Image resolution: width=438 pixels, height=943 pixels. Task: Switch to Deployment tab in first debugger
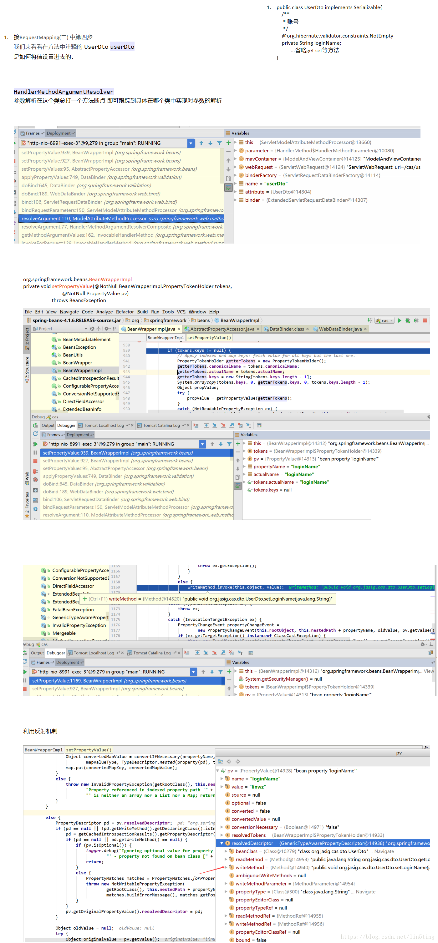60,133
